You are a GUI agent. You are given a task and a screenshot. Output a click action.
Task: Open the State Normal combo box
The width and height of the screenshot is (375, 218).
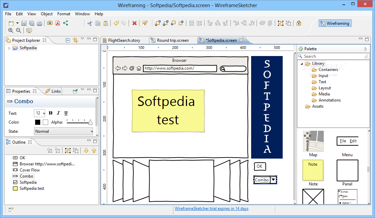[63, 131]
